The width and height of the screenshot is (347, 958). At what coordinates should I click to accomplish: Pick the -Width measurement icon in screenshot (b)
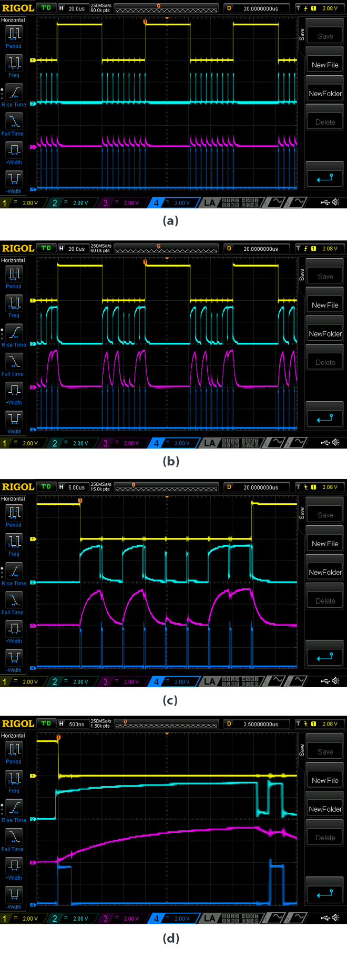[x=14, y=420]
